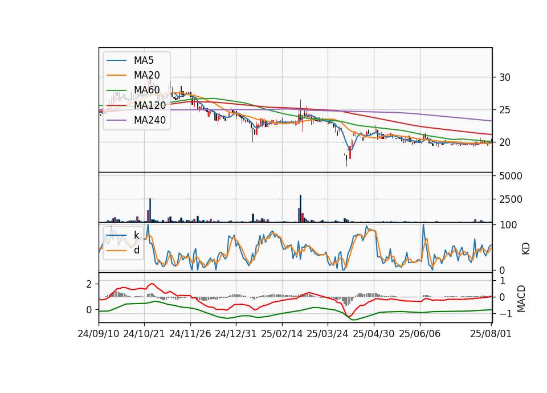Click the k legend entry in KD panel
Viewport: 547px width, 393px height.
[123, 235]
